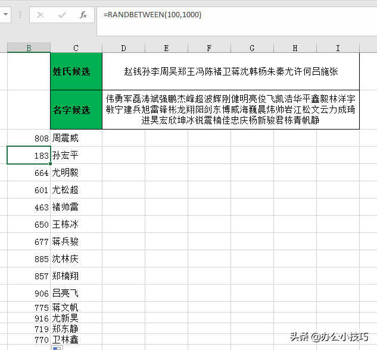Select the name cell 褚帅雷
Screen dimensions: 377x350
point(76,207)
